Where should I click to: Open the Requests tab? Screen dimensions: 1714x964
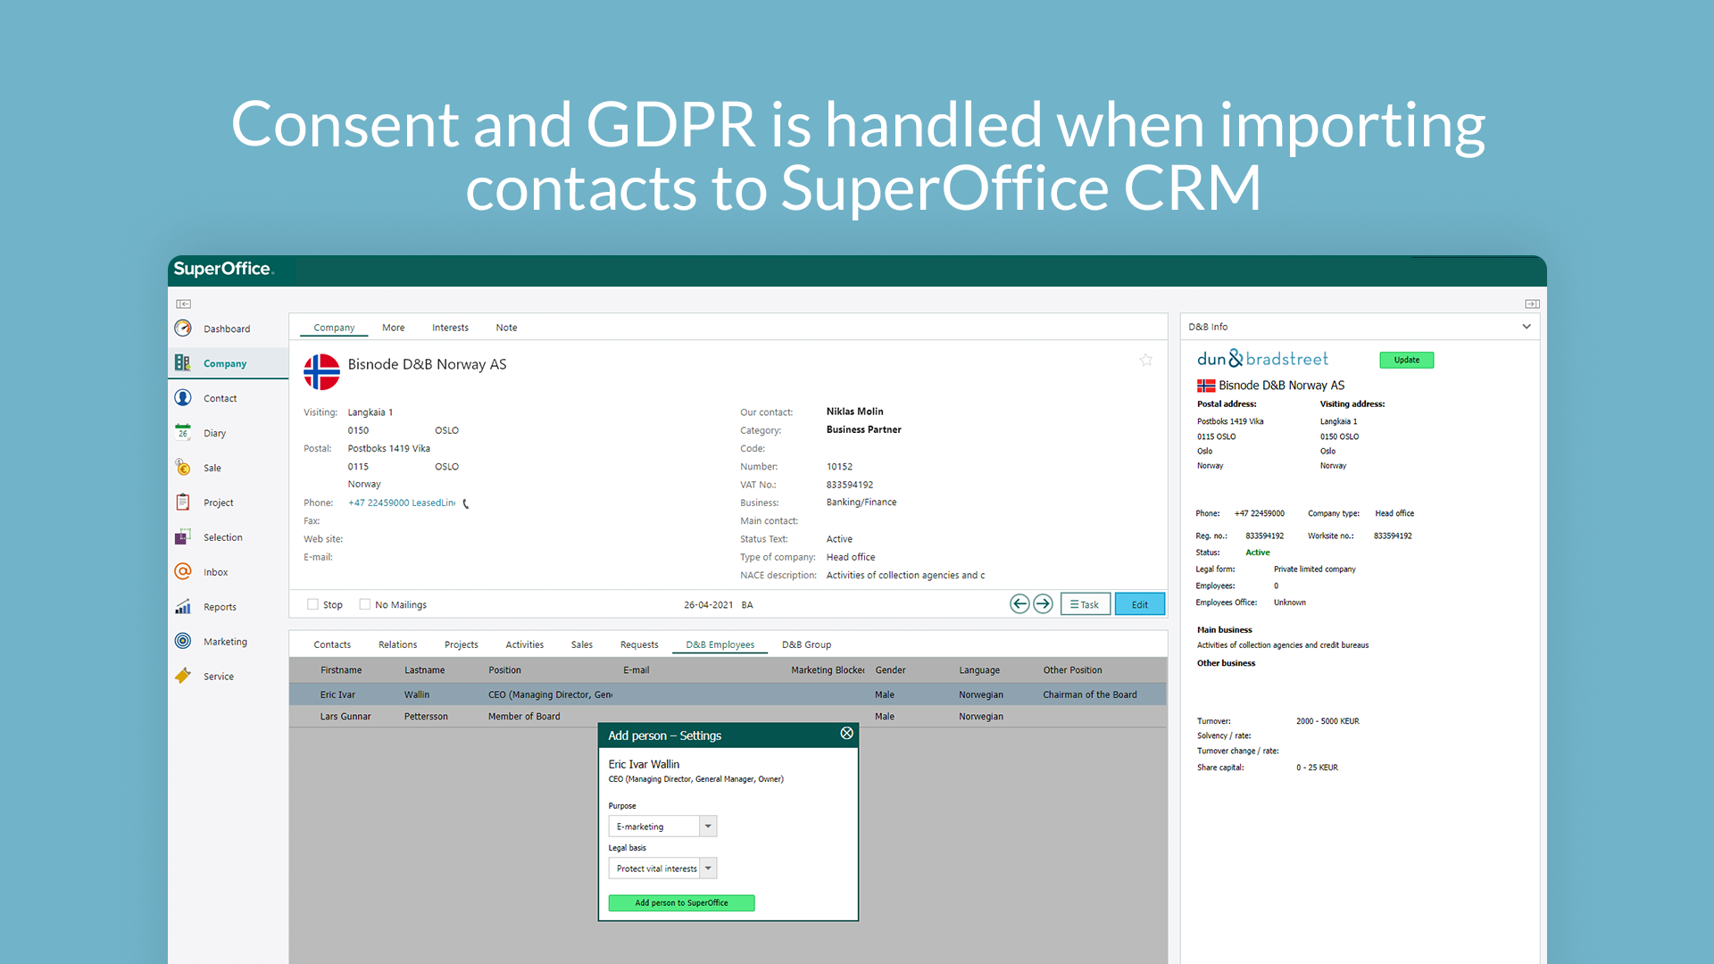(x=639, y=644)
